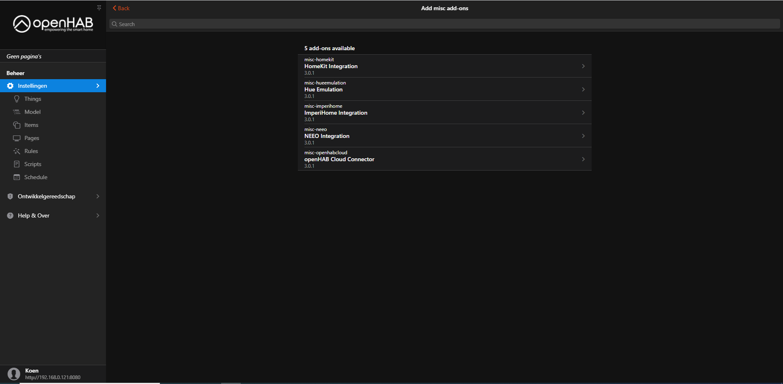The width and height of the screenshot is (783, 384).
Task: Click misc-hueemulation identifier text
Action: tap(325, 83)
